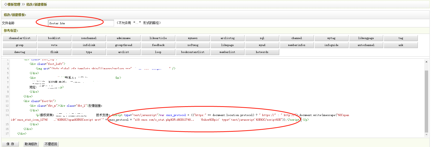
Task: Insert the bookcontentlist tag
Action: [193, 52]
